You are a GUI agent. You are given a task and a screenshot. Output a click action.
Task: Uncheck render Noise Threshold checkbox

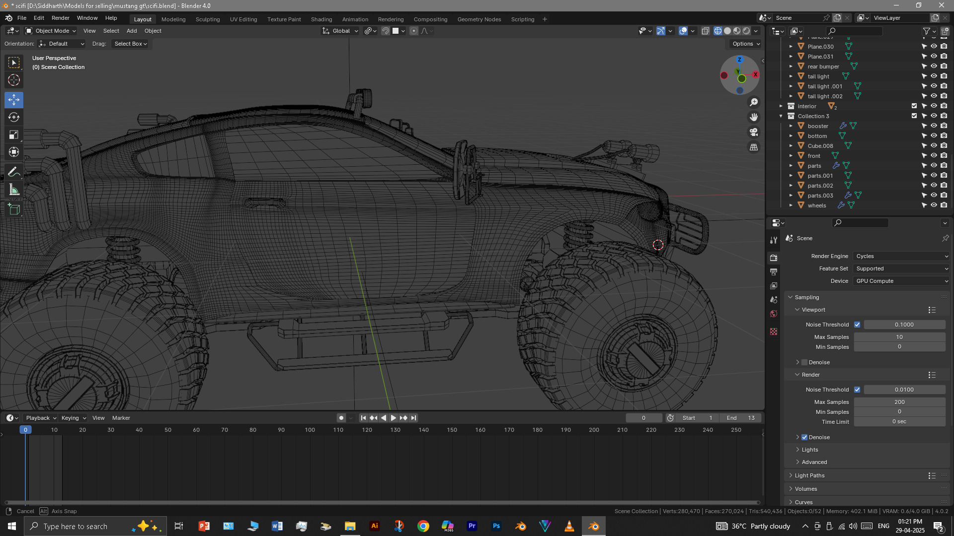point(857,390)
